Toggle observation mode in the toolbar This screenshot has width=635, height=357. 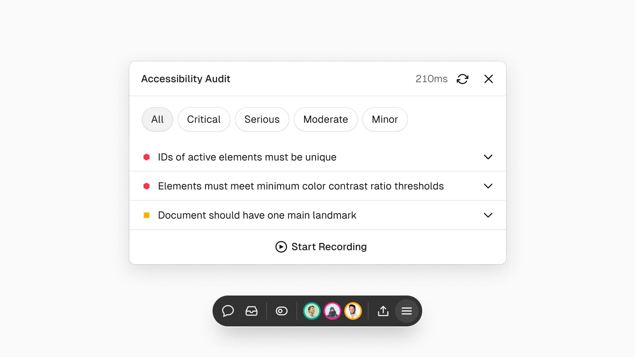[x=281, y=311]
